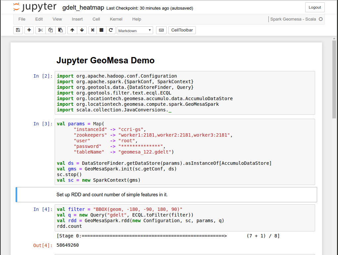This screenshot has width=338, height=255.
Task: Click the CellToolbar button
Action: tap(182, 30)
